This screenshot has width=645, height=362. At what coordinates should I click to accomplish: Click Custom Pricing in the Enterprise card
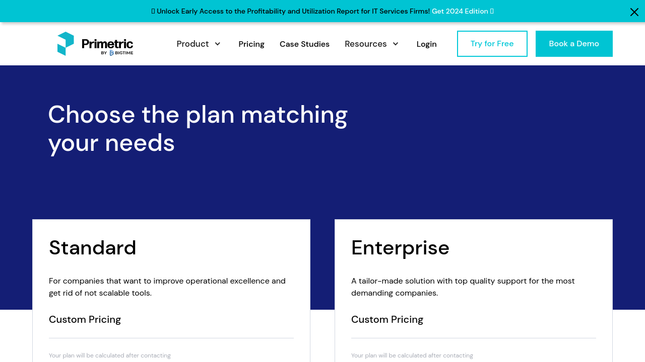point(387,319)
